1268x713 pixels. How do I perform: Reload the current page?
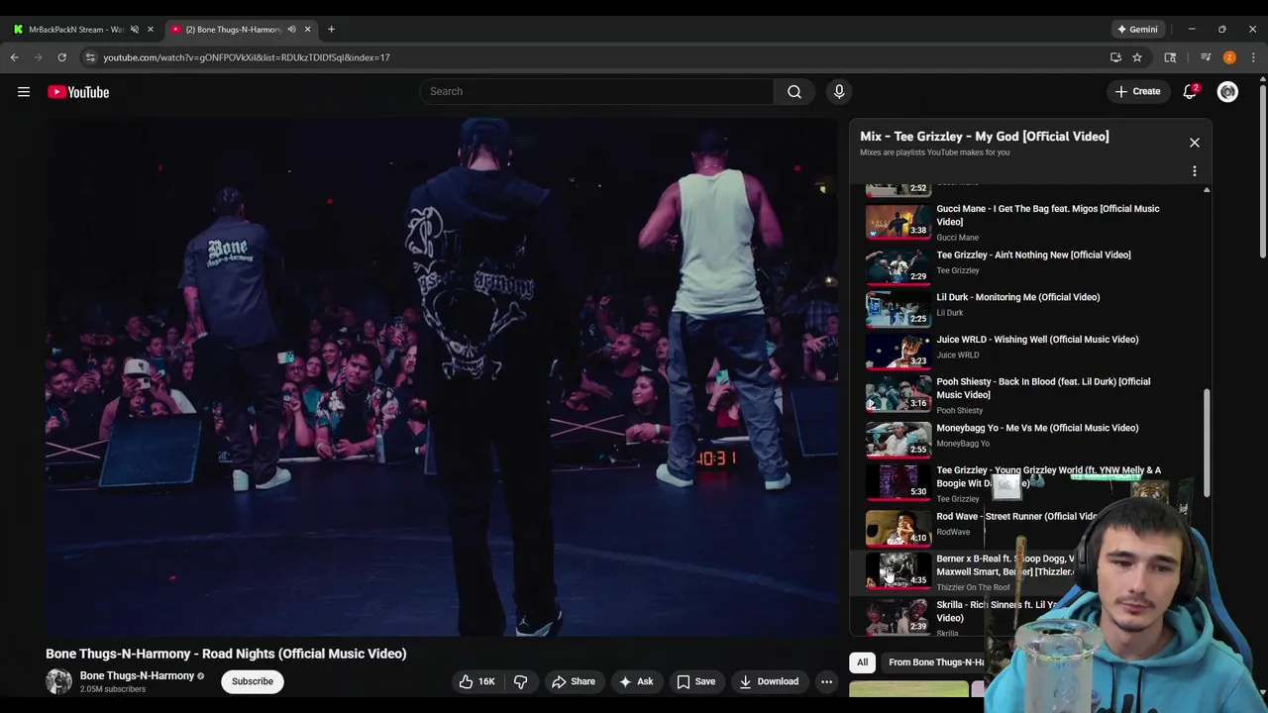[x=61, y=57]
